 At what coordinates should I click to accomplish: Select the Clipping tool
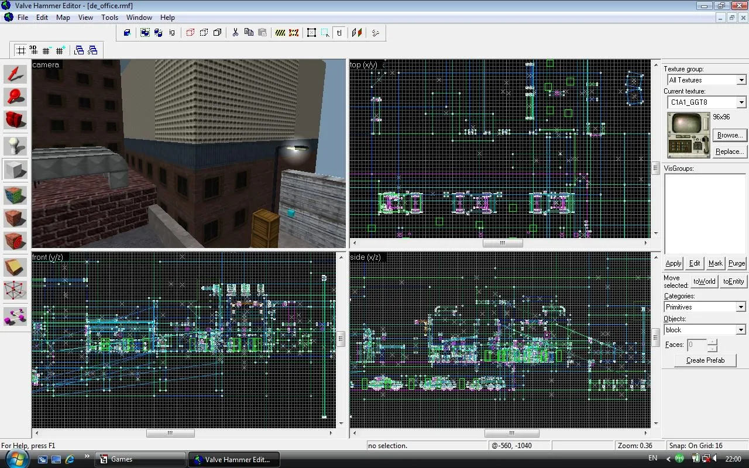15,268
